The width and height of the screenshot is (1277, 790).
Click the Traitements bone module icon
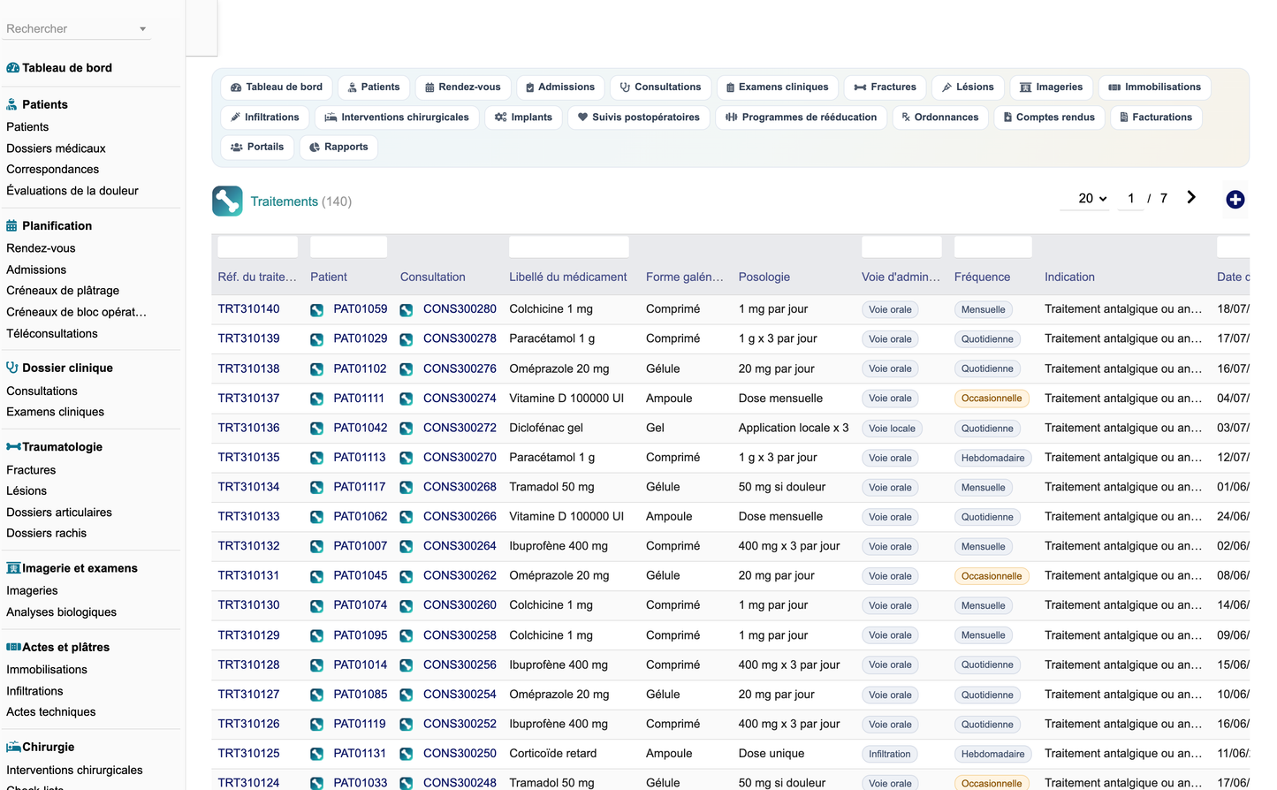[x=227, y=201]
